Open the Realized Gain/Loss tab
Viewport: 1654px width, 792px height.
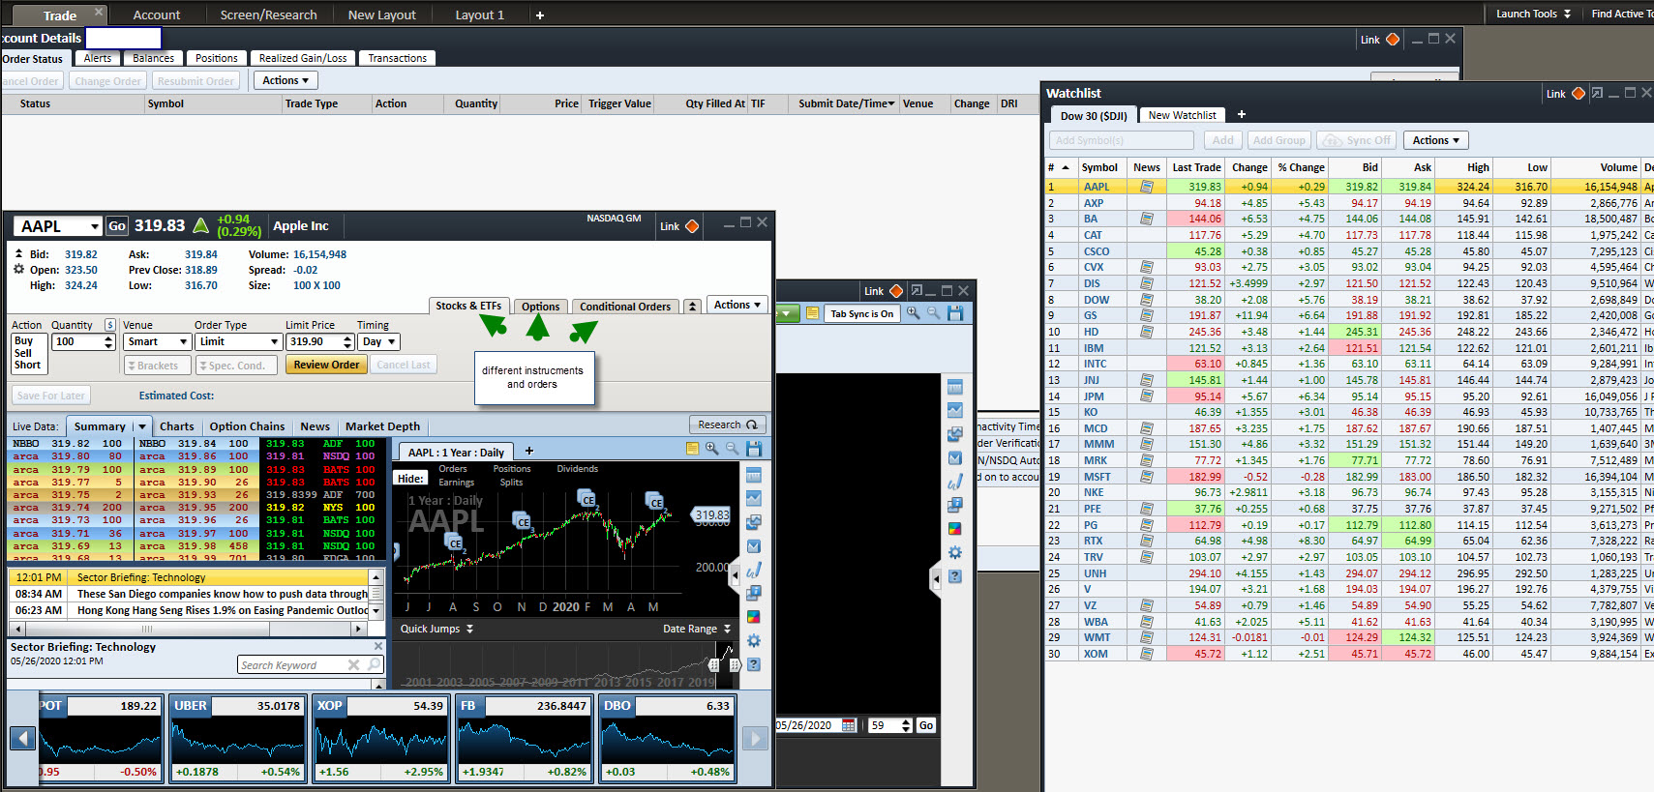[303, 58]
